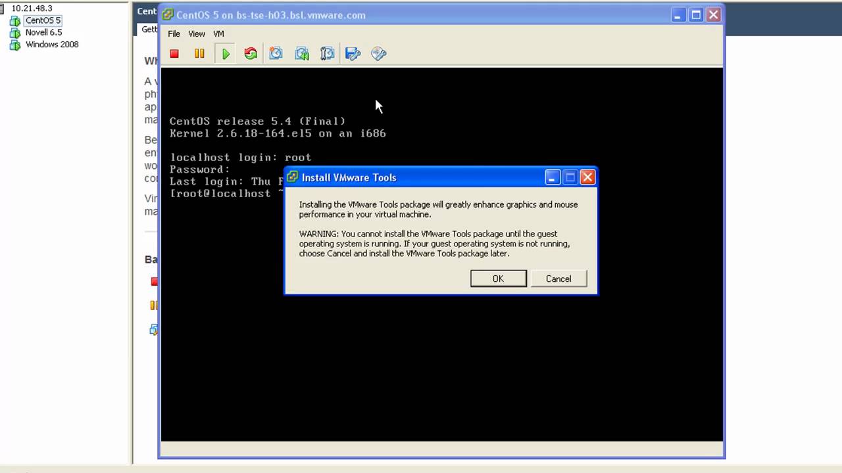This screenshot has height=473, width=842.
Task: Click the Kernel 2.6.18-164.el5 line in console
Action: (x=278, y=133)
